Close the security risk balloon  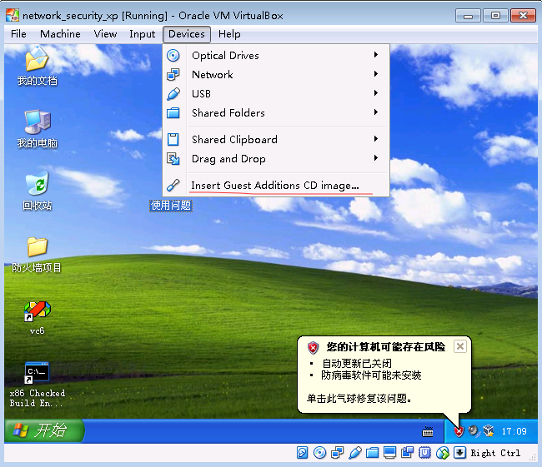pyautogui.click(x=460, y=346)
